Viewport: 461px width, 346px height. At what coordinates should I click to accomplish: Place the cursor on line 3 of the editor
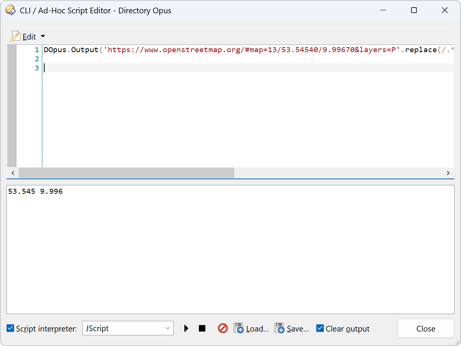pos(248,68)
